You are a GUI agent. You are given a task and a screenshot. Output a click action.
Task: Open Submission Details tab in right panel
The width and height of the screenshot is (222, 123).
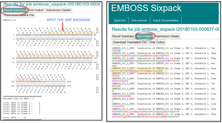[x=167, y=36]
